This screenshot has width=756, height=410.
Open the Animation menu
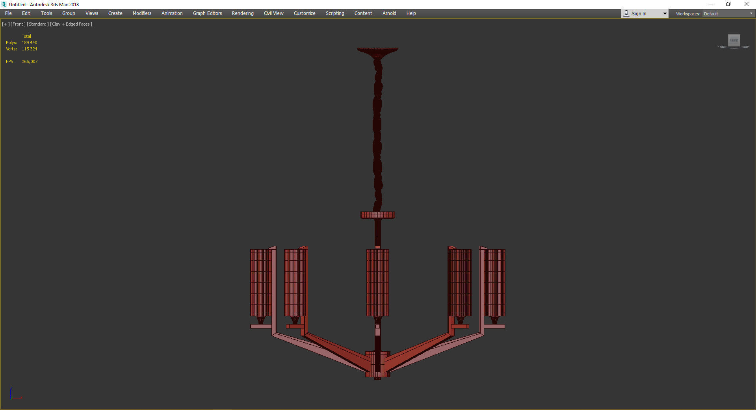coord(172,13)
